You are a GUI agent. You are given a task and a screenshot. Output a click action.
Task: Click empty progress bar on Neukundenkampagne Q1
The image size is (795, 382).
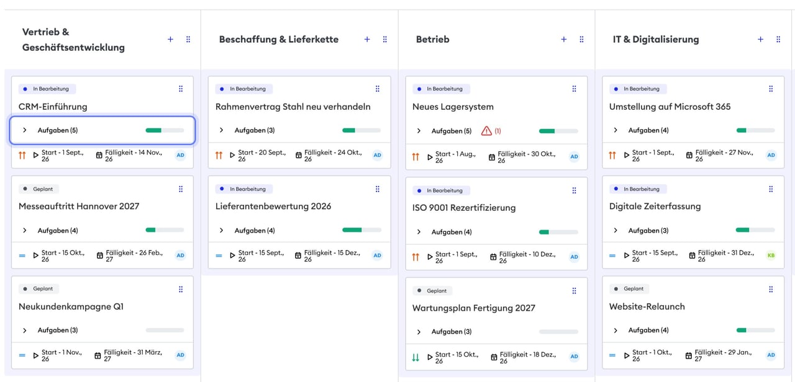click(165, 331)
